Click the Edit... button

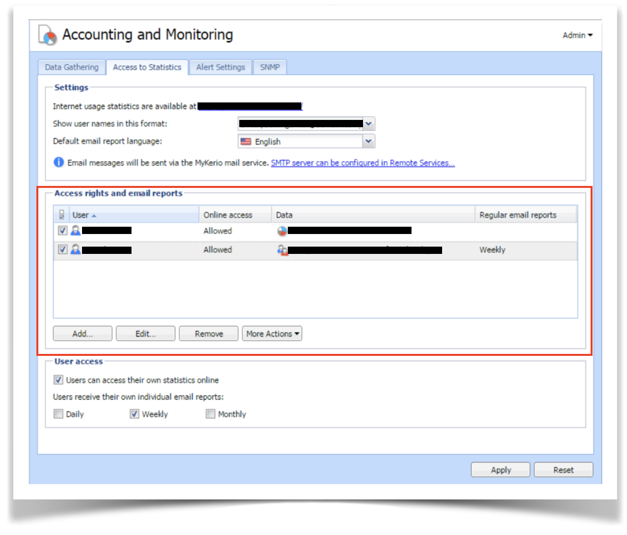coord(146,334)
